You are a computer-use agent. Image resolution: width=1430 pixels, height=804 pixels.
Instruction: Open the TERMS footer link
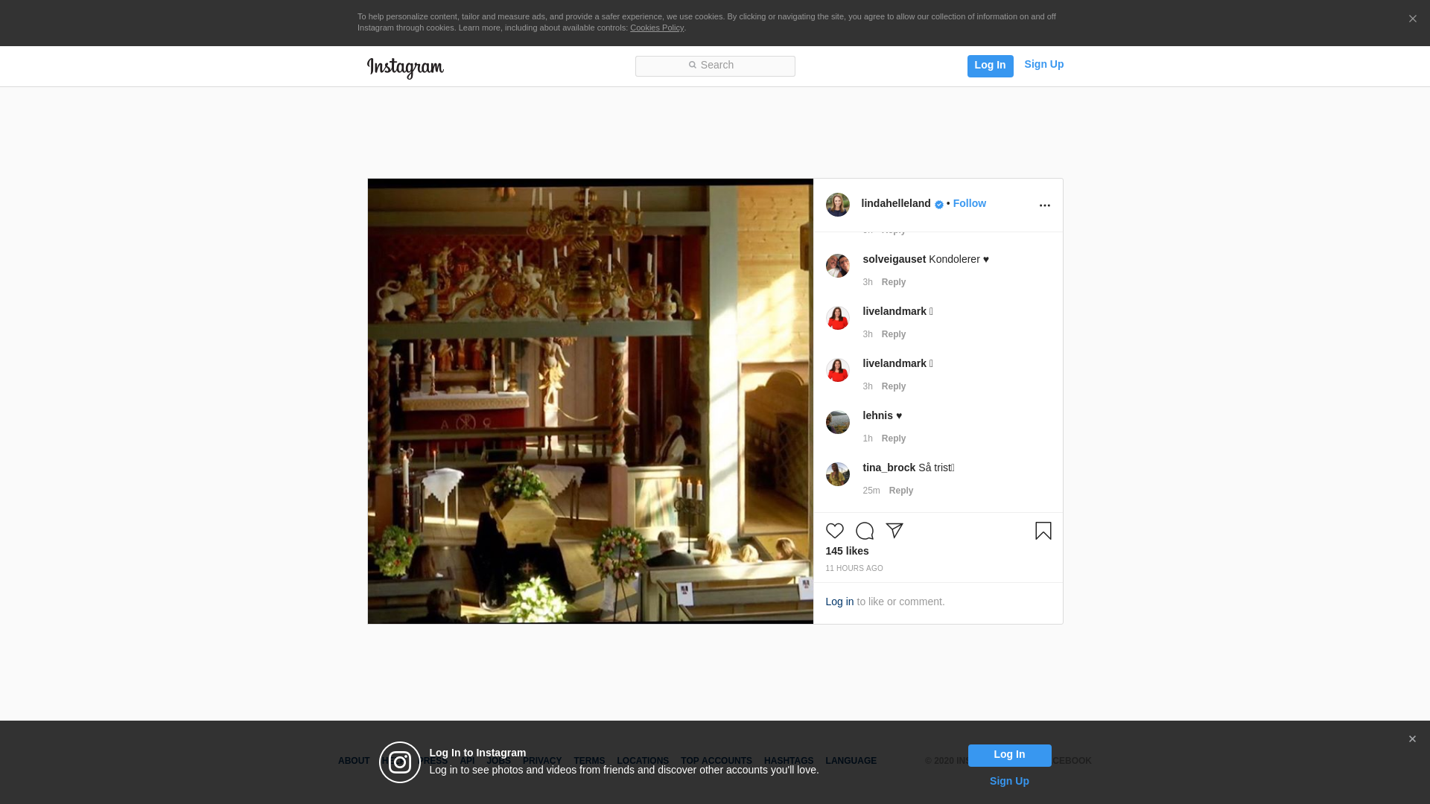pos(589,761)
